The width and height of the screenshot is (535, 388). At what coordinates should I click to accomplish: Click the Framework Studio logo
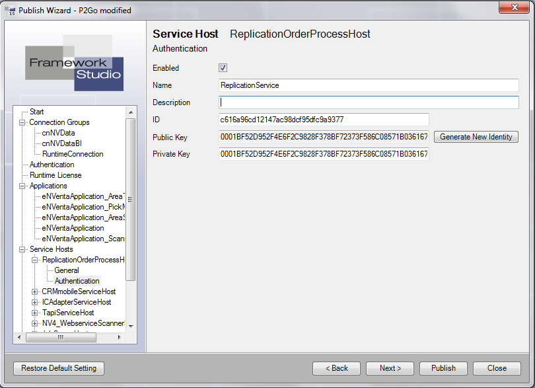pos(75,63)
